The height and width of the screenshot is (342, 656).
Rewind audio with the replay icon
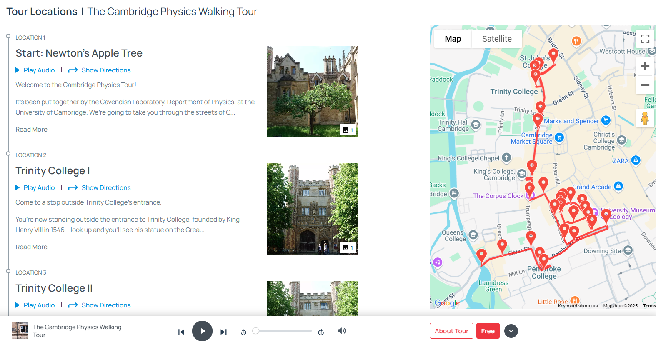click(x=243, y=332)
